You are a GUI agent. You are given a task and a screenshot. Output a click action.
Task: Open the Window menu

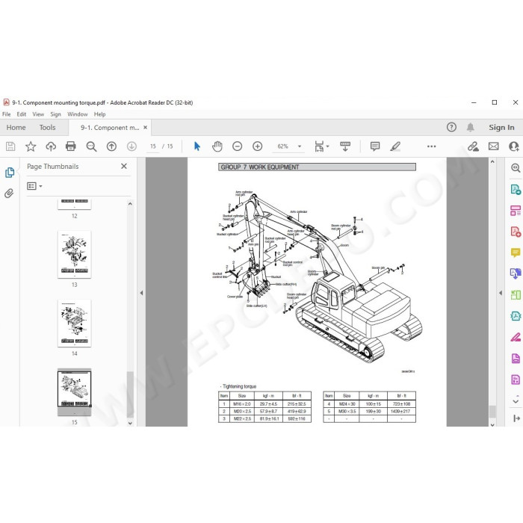pyautogui.click(x=78, y=114)
